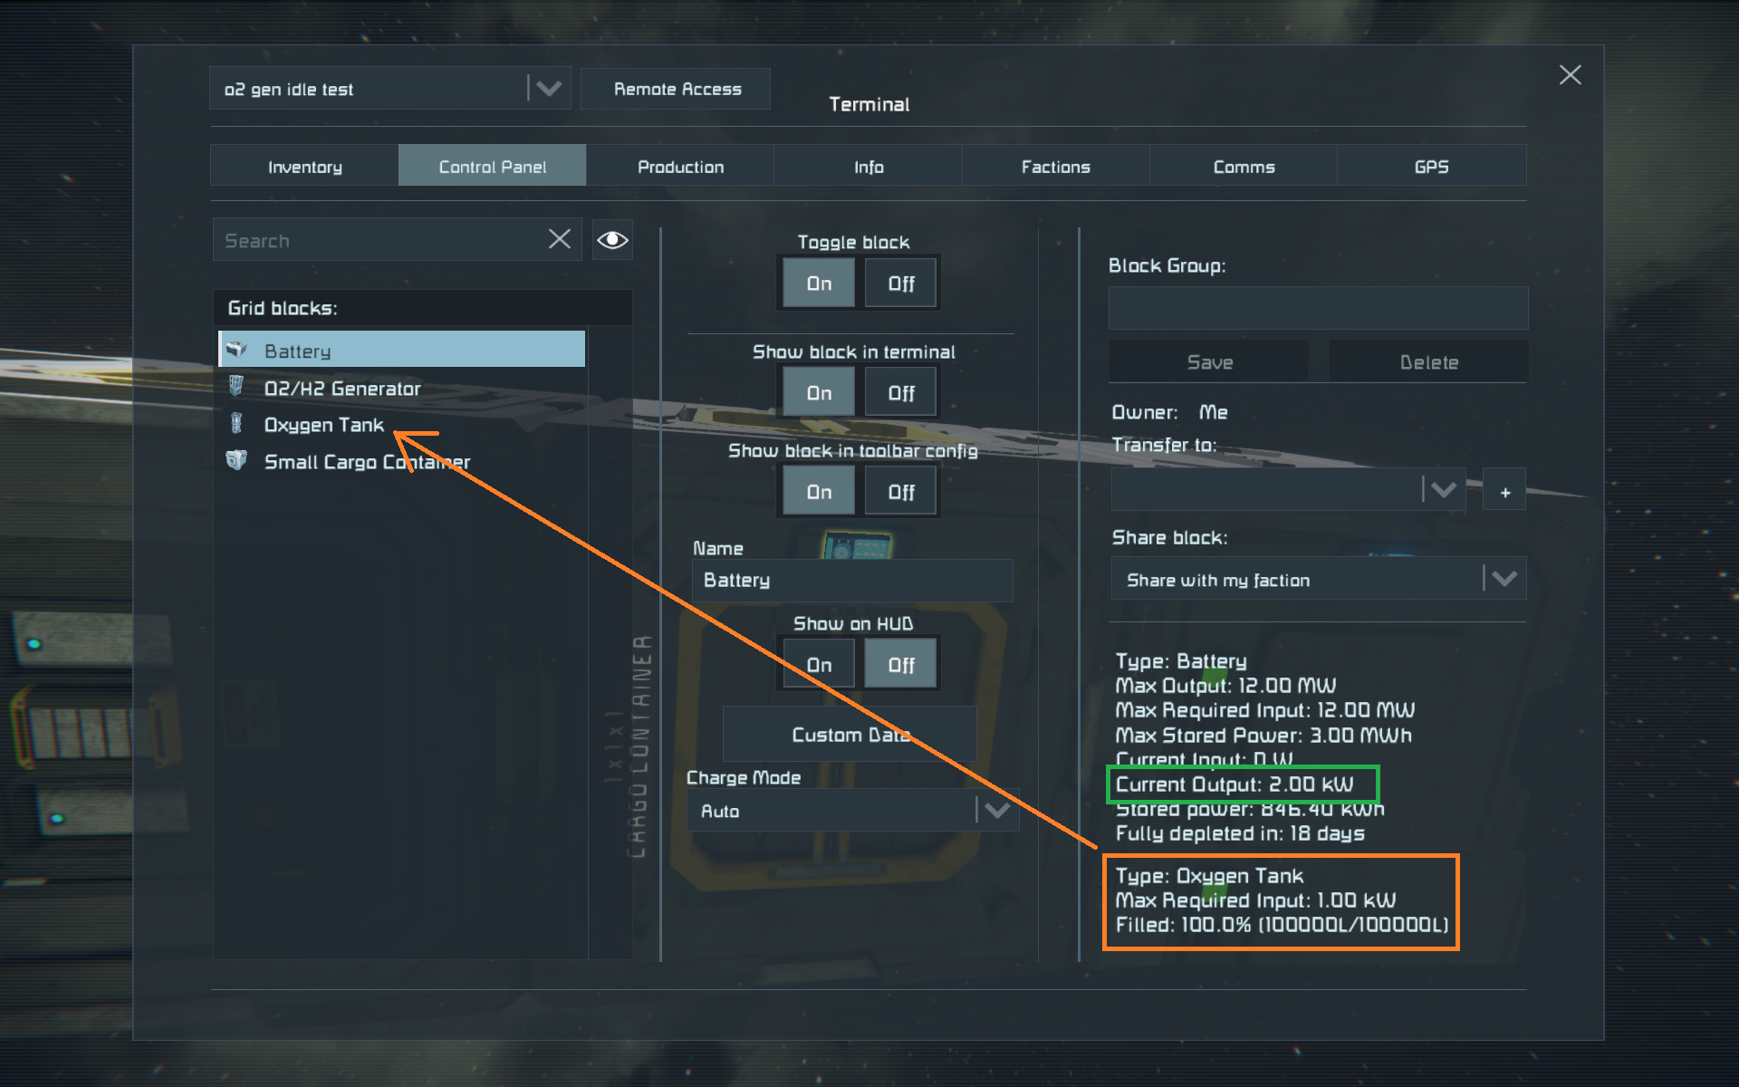Click the Oxygen Tank block icon

tap(236, 424)
